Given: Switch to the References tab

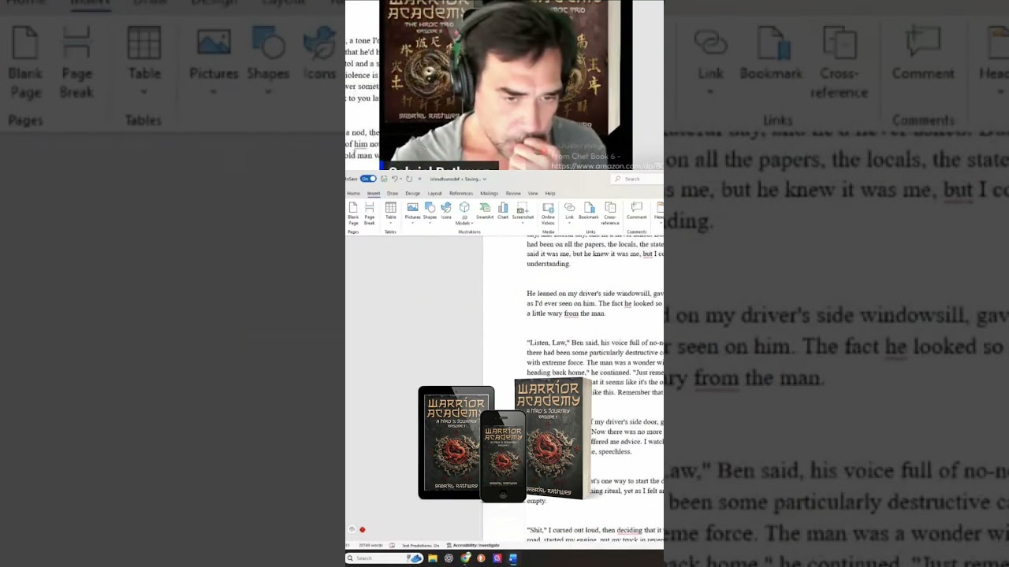Looking at the screenshot, I should 461,194.
